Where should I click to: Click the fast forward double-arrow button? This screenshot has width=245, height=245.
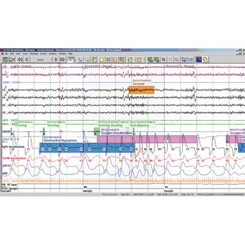tap(62, 59)
